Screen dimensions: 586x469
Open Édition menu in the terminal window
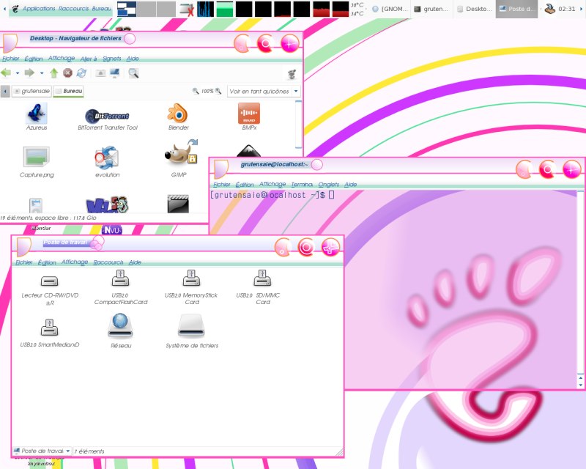point(245,185)
